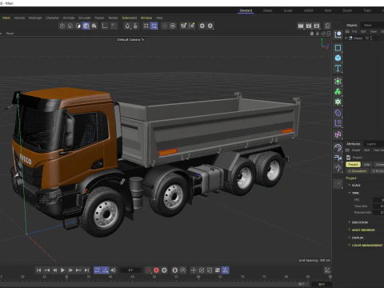Expand the EXECUTION section
The height and width of the screenshot is (288, 384).
[358, 222]
